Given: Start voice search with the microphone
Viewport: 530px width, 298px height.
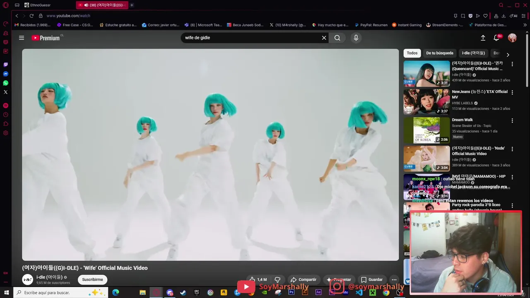Looking at the screenshot, I should click(356, 38).
